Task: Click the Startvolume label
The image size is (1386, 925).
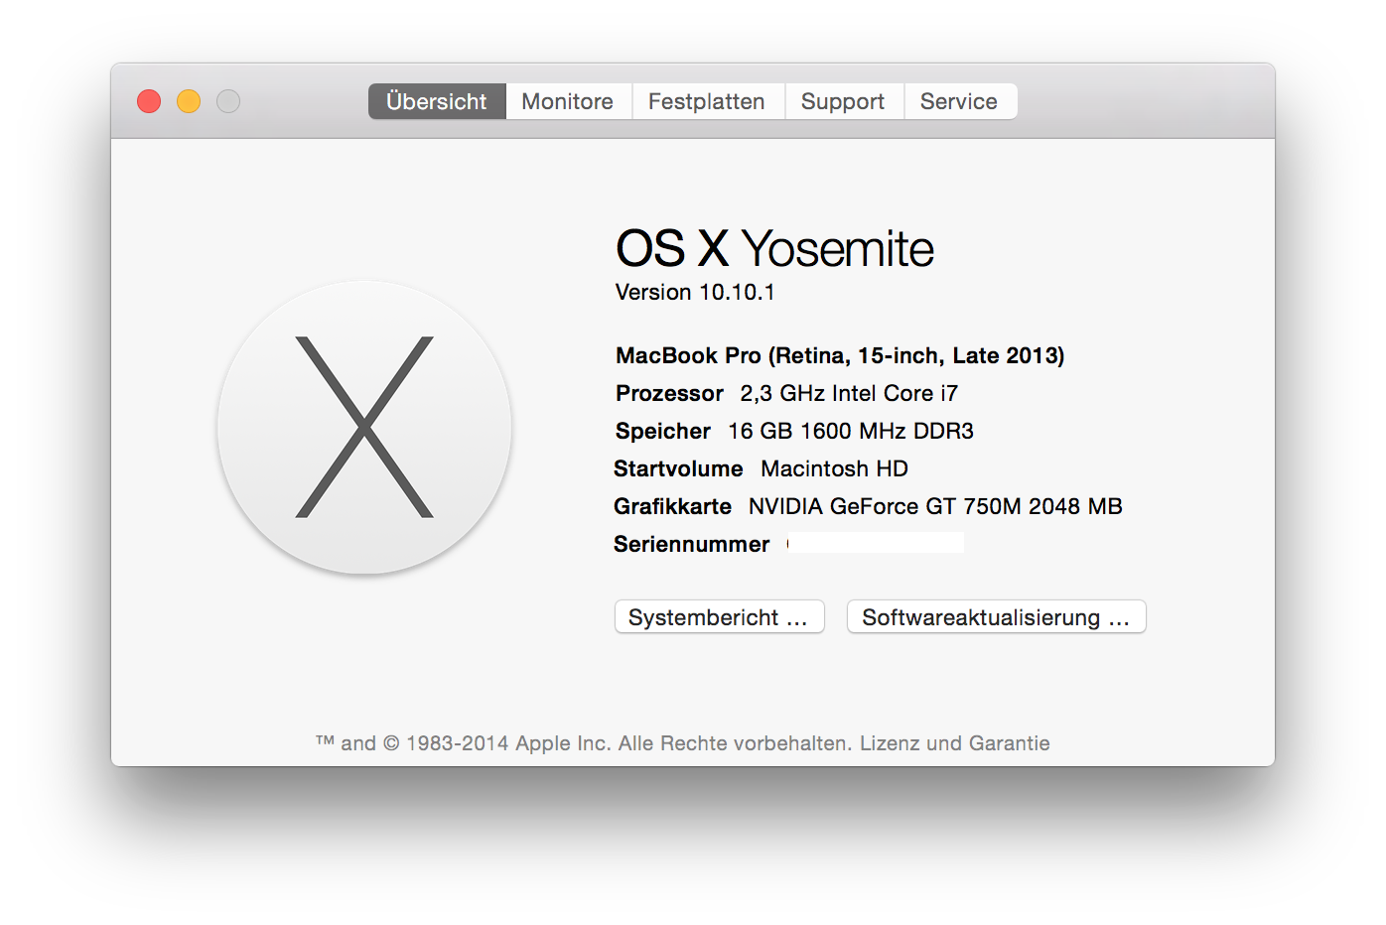Action: (678, 468)
